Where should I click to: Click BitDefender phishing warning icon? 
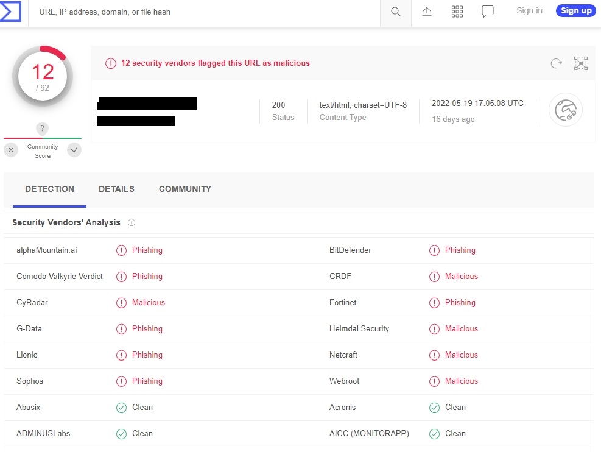(434, 250)
